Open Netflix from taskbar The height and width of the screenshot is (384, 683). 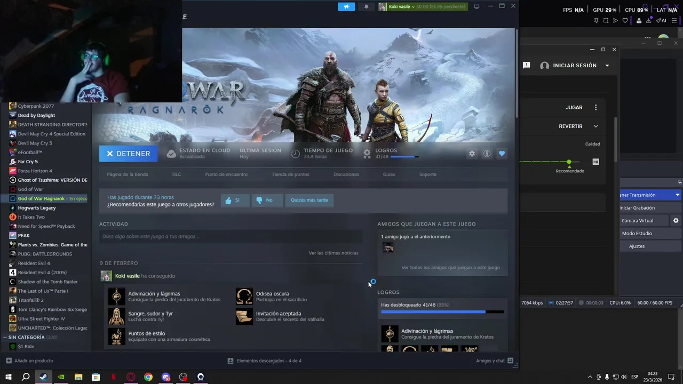point(113,377)
